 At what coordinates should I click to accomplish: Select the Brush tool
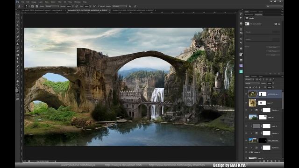coord(18,40)
